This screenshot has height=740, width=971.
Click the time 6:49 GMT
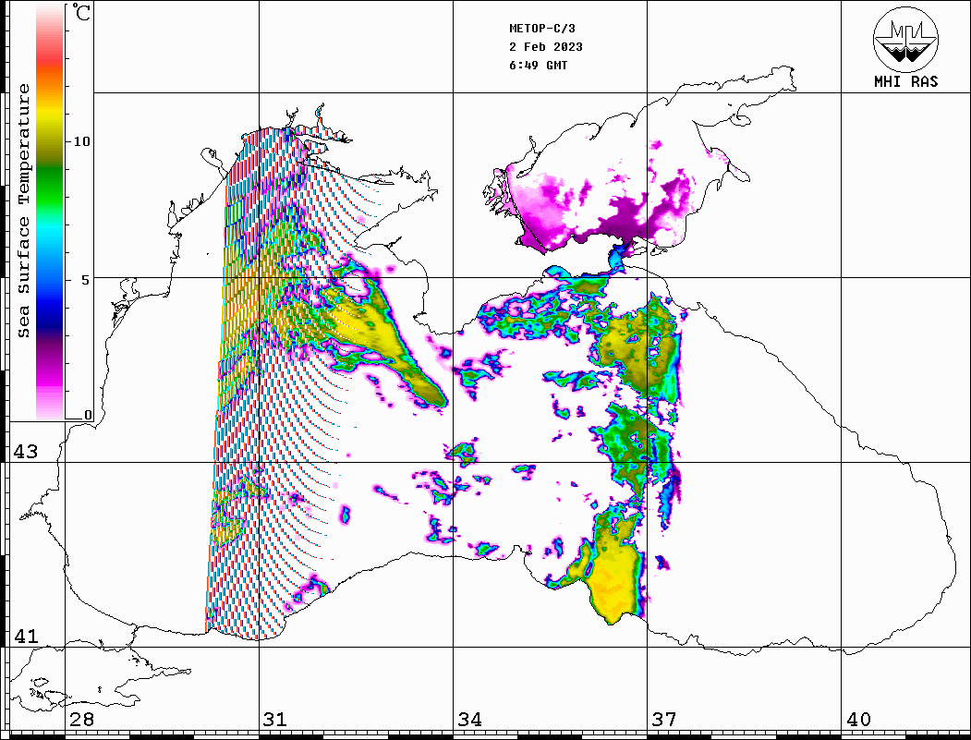coord(538,65)
